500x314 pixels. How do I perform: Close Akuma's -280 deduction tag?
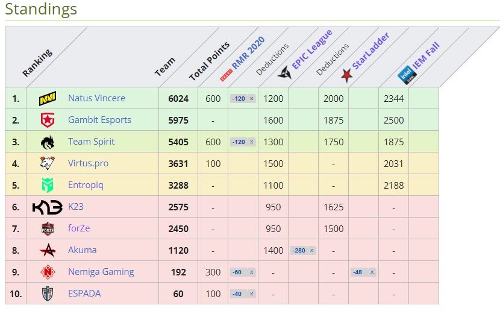tap(311, 251)
